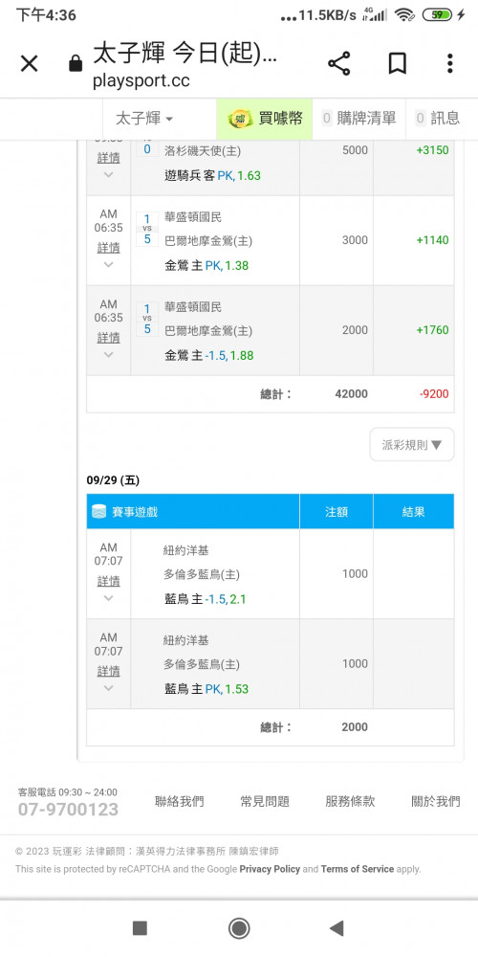
Task: Tap the Android back triangle button
Action: tap(336, 928)
